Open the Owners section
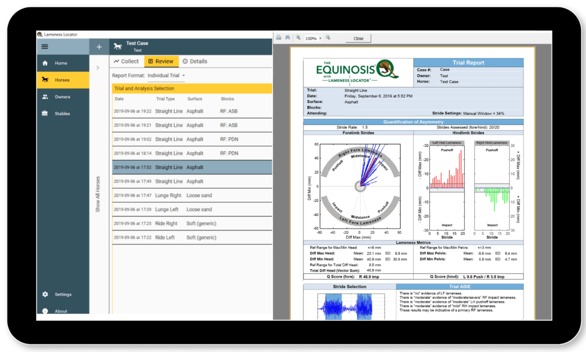586x352 pixels. [x=62, y=97]
